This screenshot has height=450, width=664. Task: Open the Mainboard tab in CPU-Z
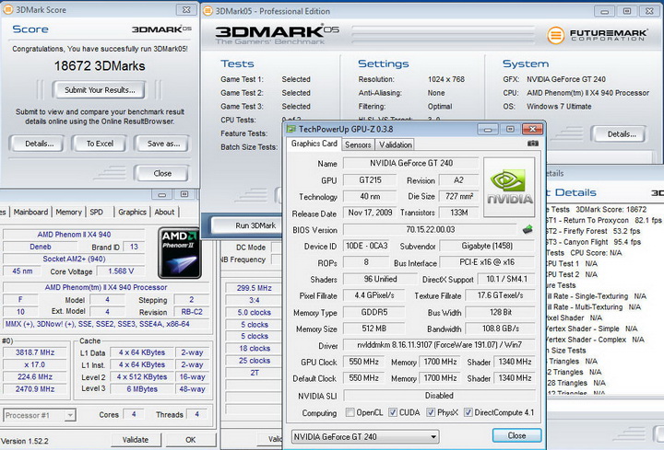[x=30, y=212]
